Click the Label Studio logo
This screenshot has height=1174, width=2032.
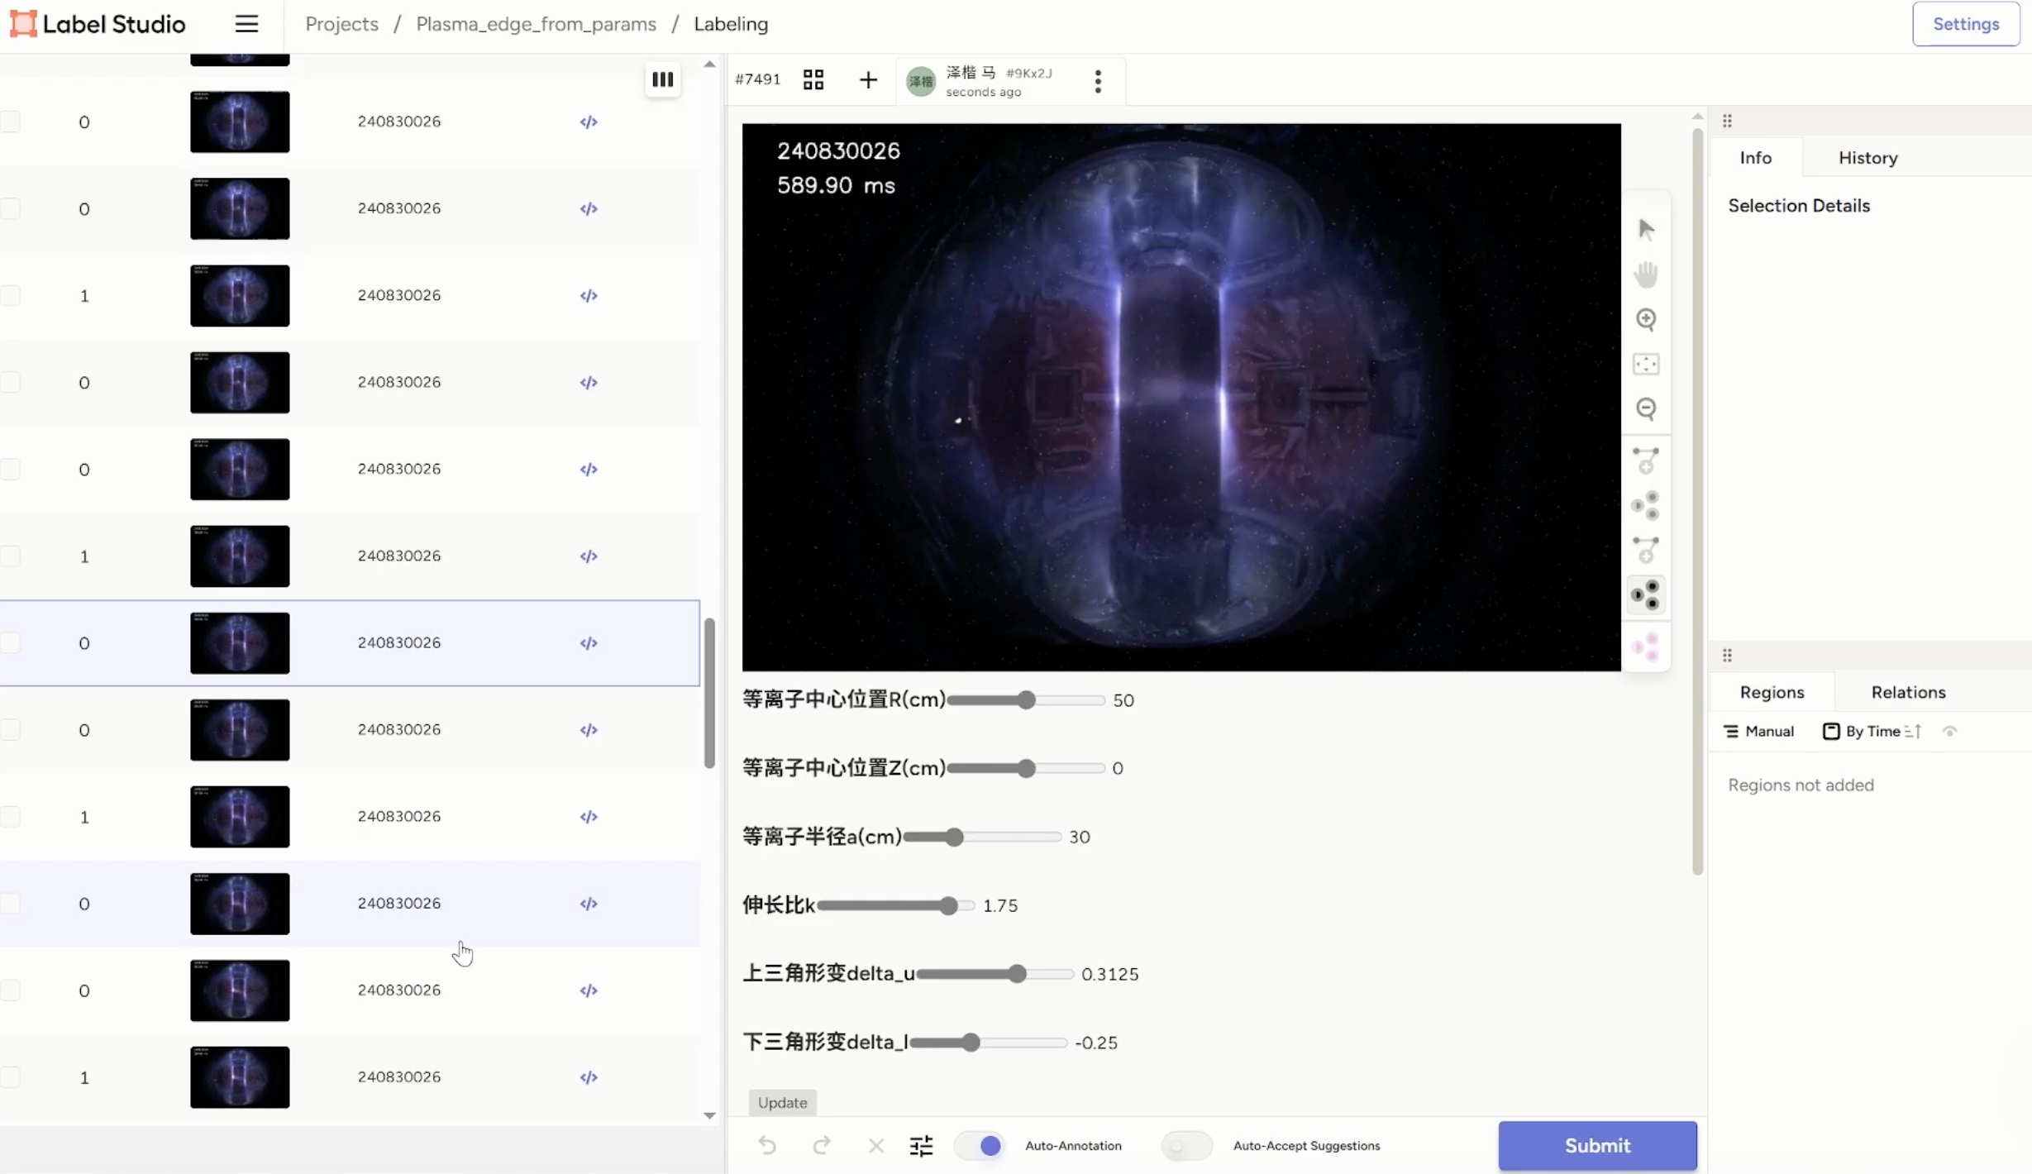tap(98, 24)
